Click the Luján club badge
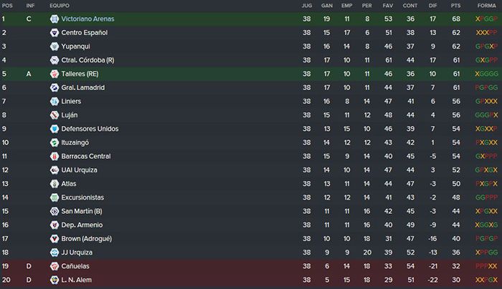The image size is (502, 289). (55, 115)
